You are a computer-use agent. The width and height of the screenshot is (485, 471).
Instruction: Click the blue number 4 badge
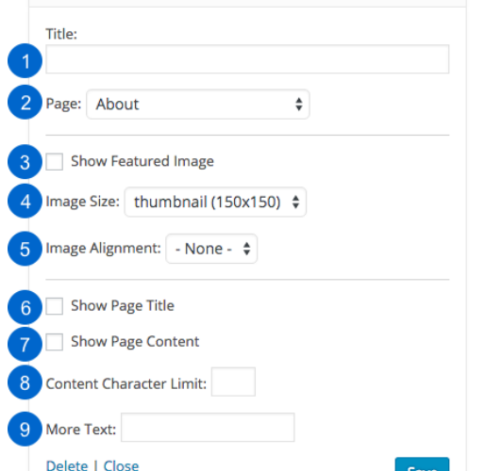point(25,202)
